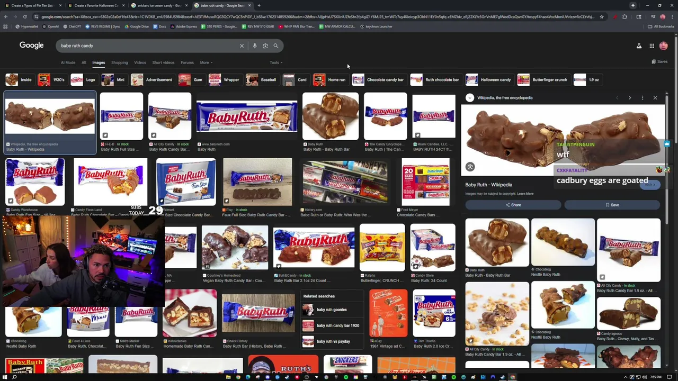Open Baby Ruth - Wikipedia title link
The width and height of the screenshot is (678, 381).
coord(488,185)
